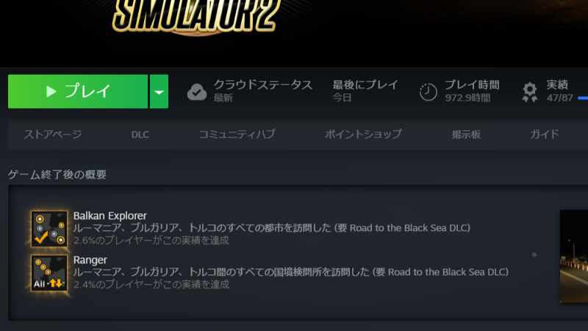Go to the ポイントショップ tab

(x=363, y=134)
